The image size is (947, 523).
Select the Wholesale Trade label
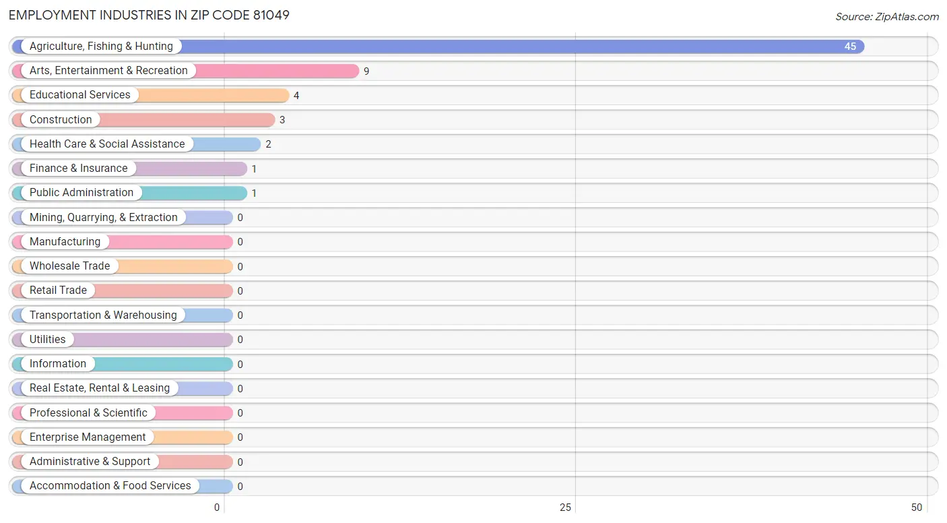tap(69, 266)
